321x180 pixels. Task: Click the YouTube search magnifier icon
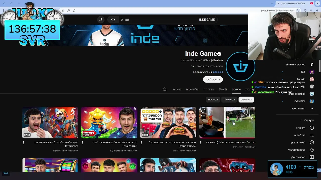(113, 20)
